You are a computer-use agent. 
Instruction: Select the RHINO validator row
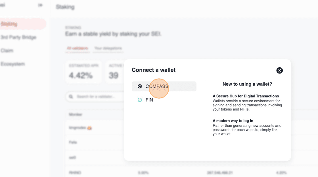75,172
